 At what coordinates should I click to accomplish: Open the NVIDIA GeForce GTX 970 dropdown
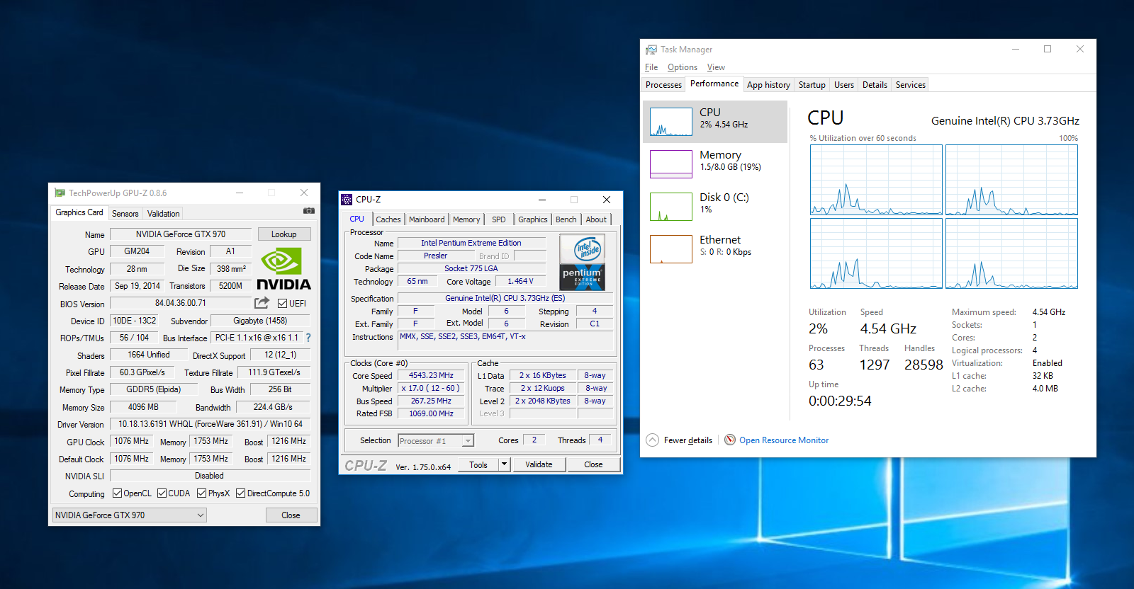[x=130, y=515]
